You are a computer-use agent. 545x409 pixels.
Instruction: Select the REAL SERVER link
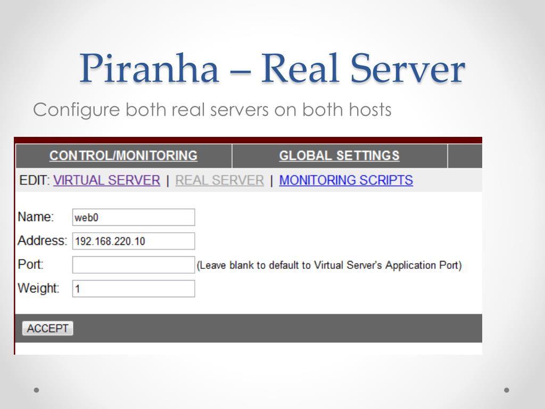pyautogui.click(x=220, y=180)
